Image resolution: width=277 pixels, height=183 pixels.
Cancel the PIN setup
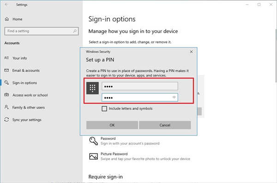click(165, 125)
